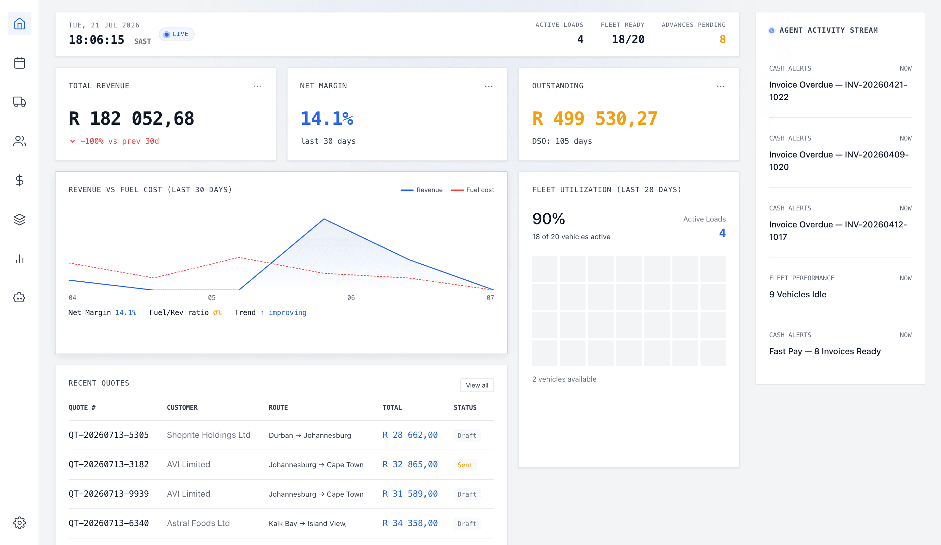Click View all in Recent Quotes

[x=477, y=385]
